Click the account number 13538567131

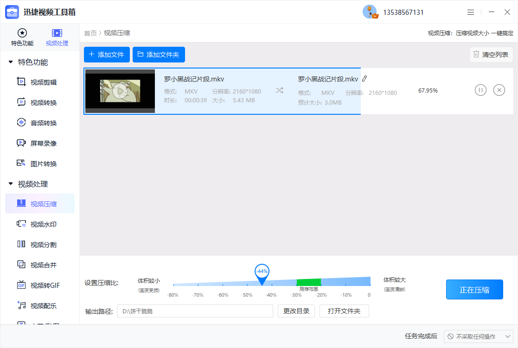tap(403, 12)
